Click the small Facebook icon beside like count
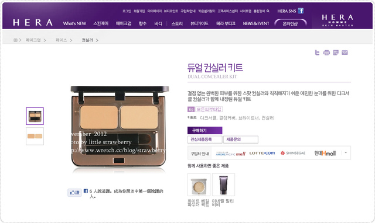The image size is (375, 223). click(86, 191)
